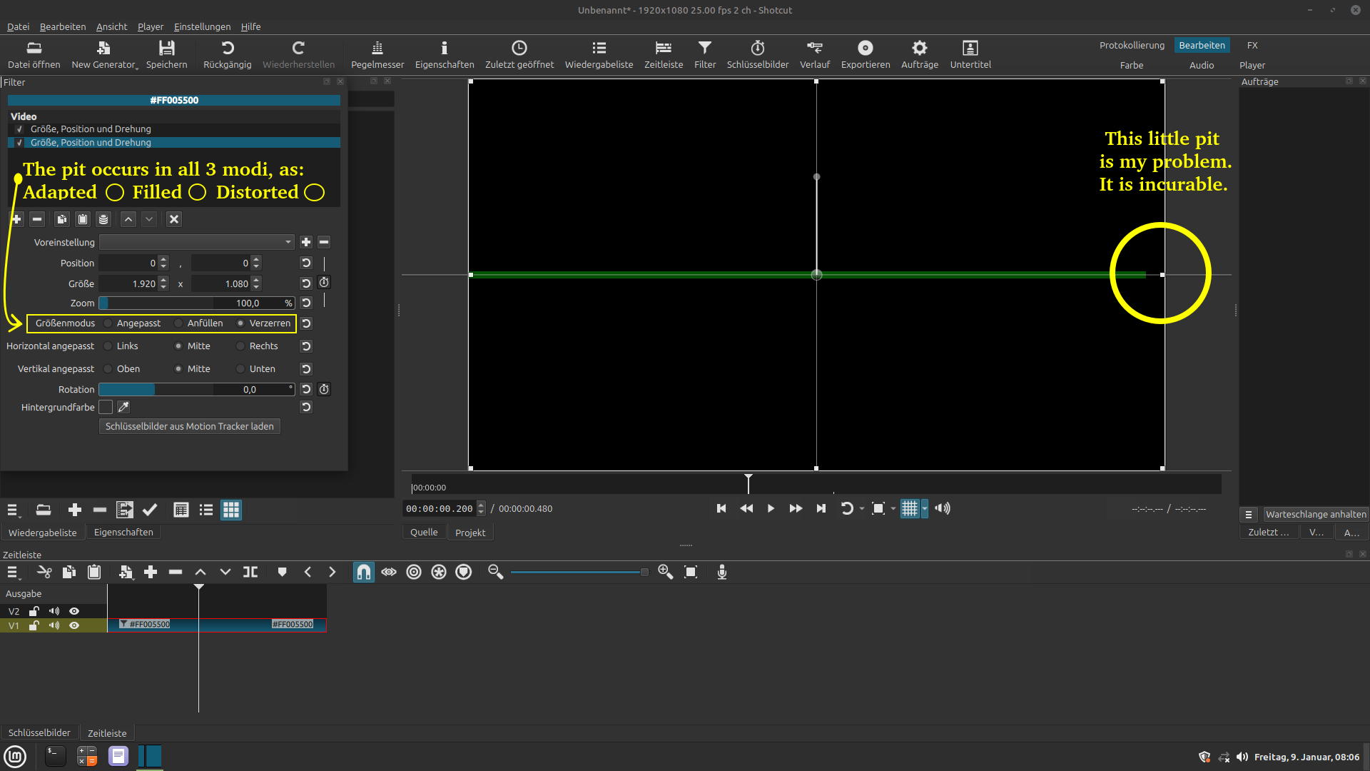Hide track V1 with eye icon
Viewport: 1370px width, 771px height.
[x=74, y=625]
